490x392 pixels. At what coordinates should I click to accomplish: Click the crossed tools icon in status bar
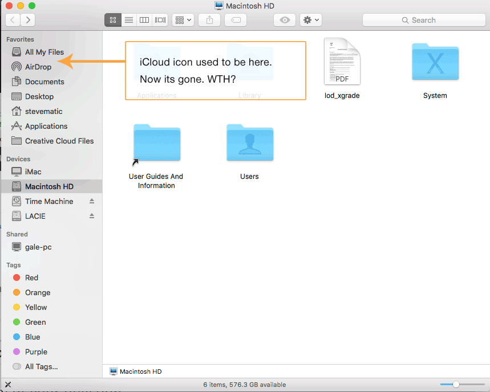[x=8, y=385]
